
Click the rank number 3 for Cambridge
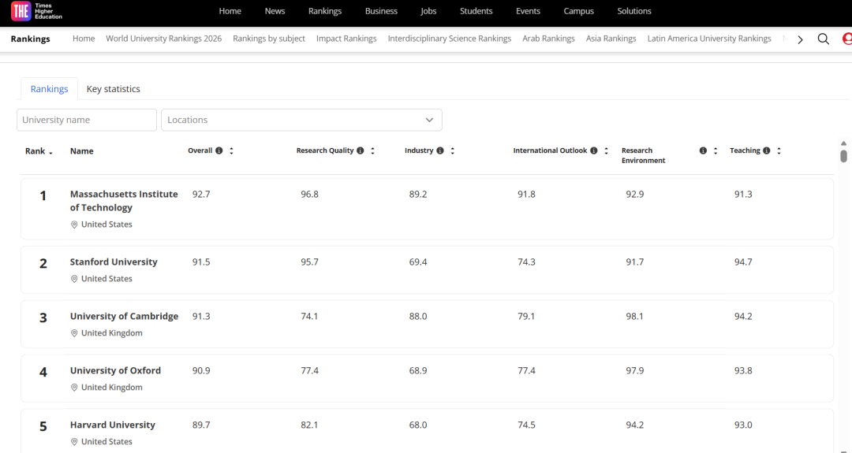point(43,318)
